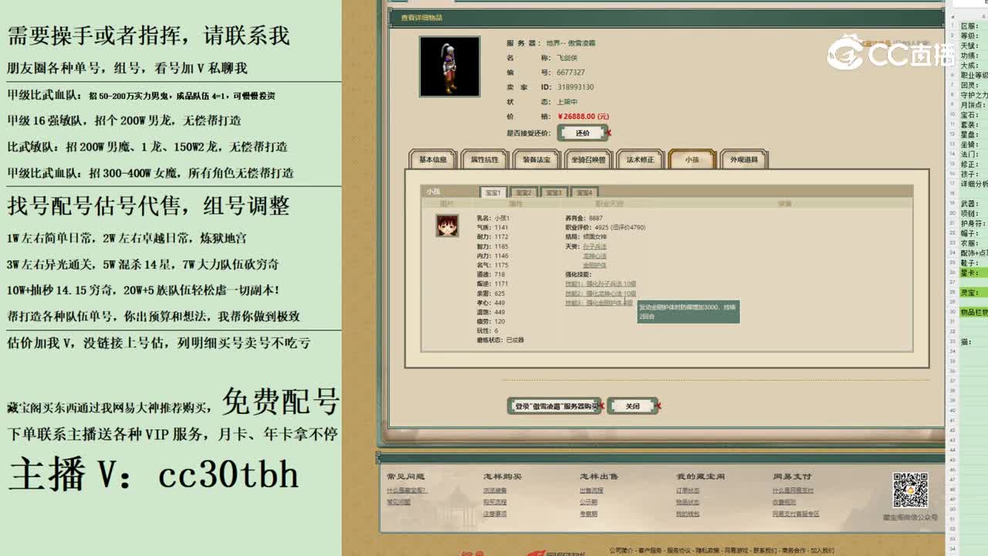The width and height of the screenshot is (988, 556).
Task: Open the 什么是藏宝阁? link
Action: tap(406, 490)
